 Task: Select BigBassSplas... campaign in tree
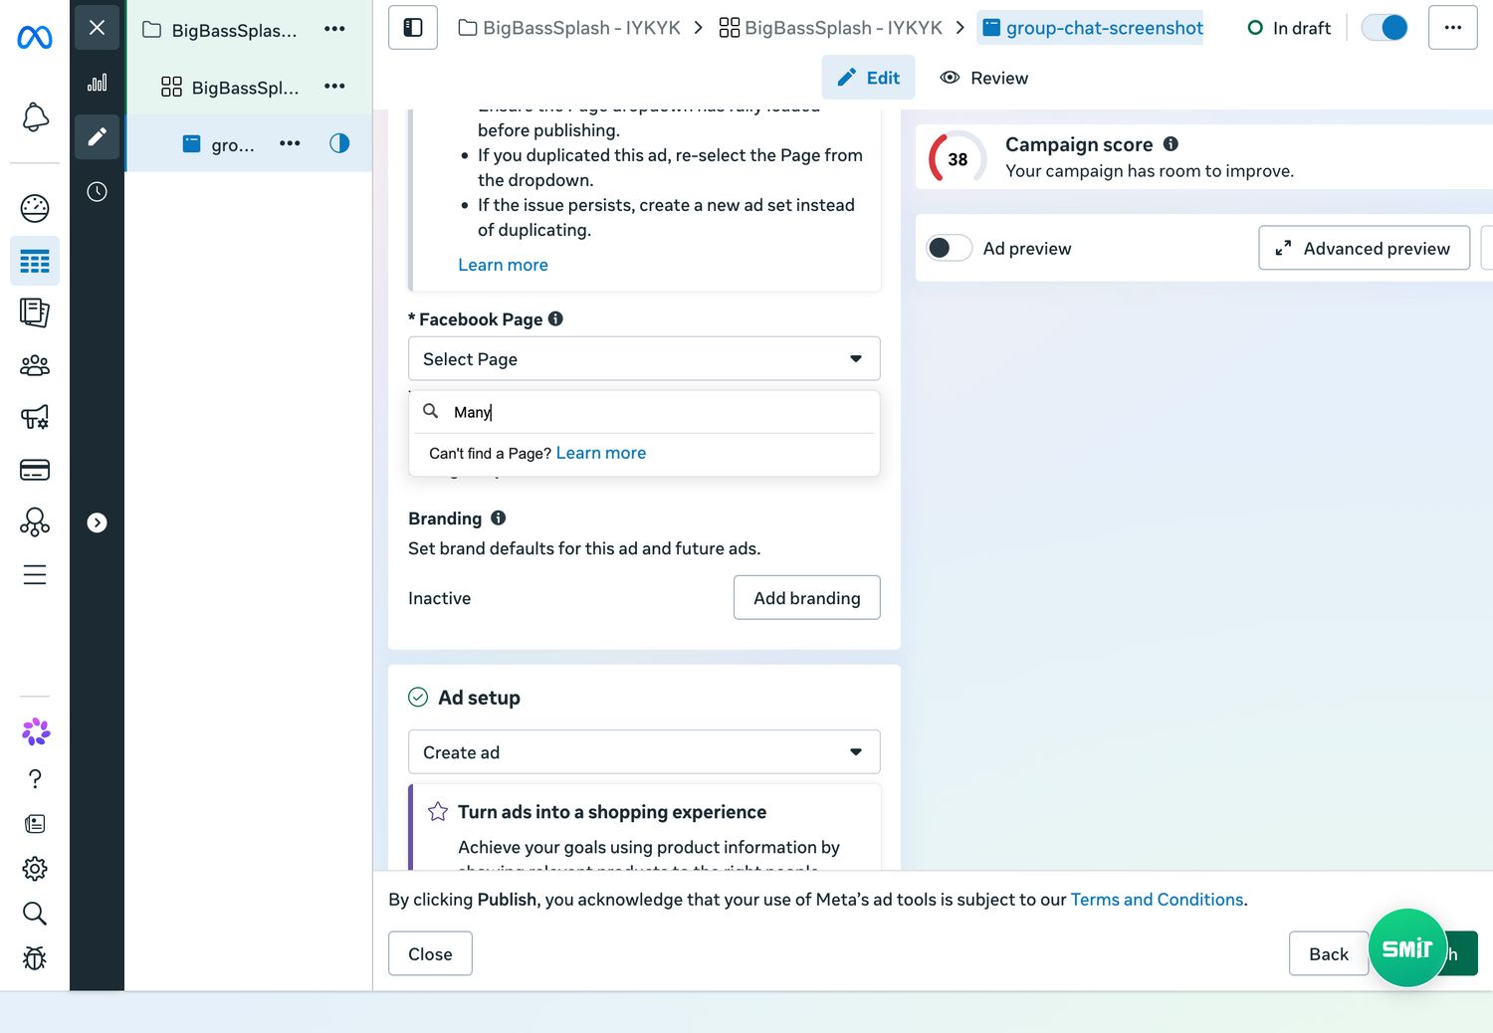pyautogui.click(x=234, y=30)
